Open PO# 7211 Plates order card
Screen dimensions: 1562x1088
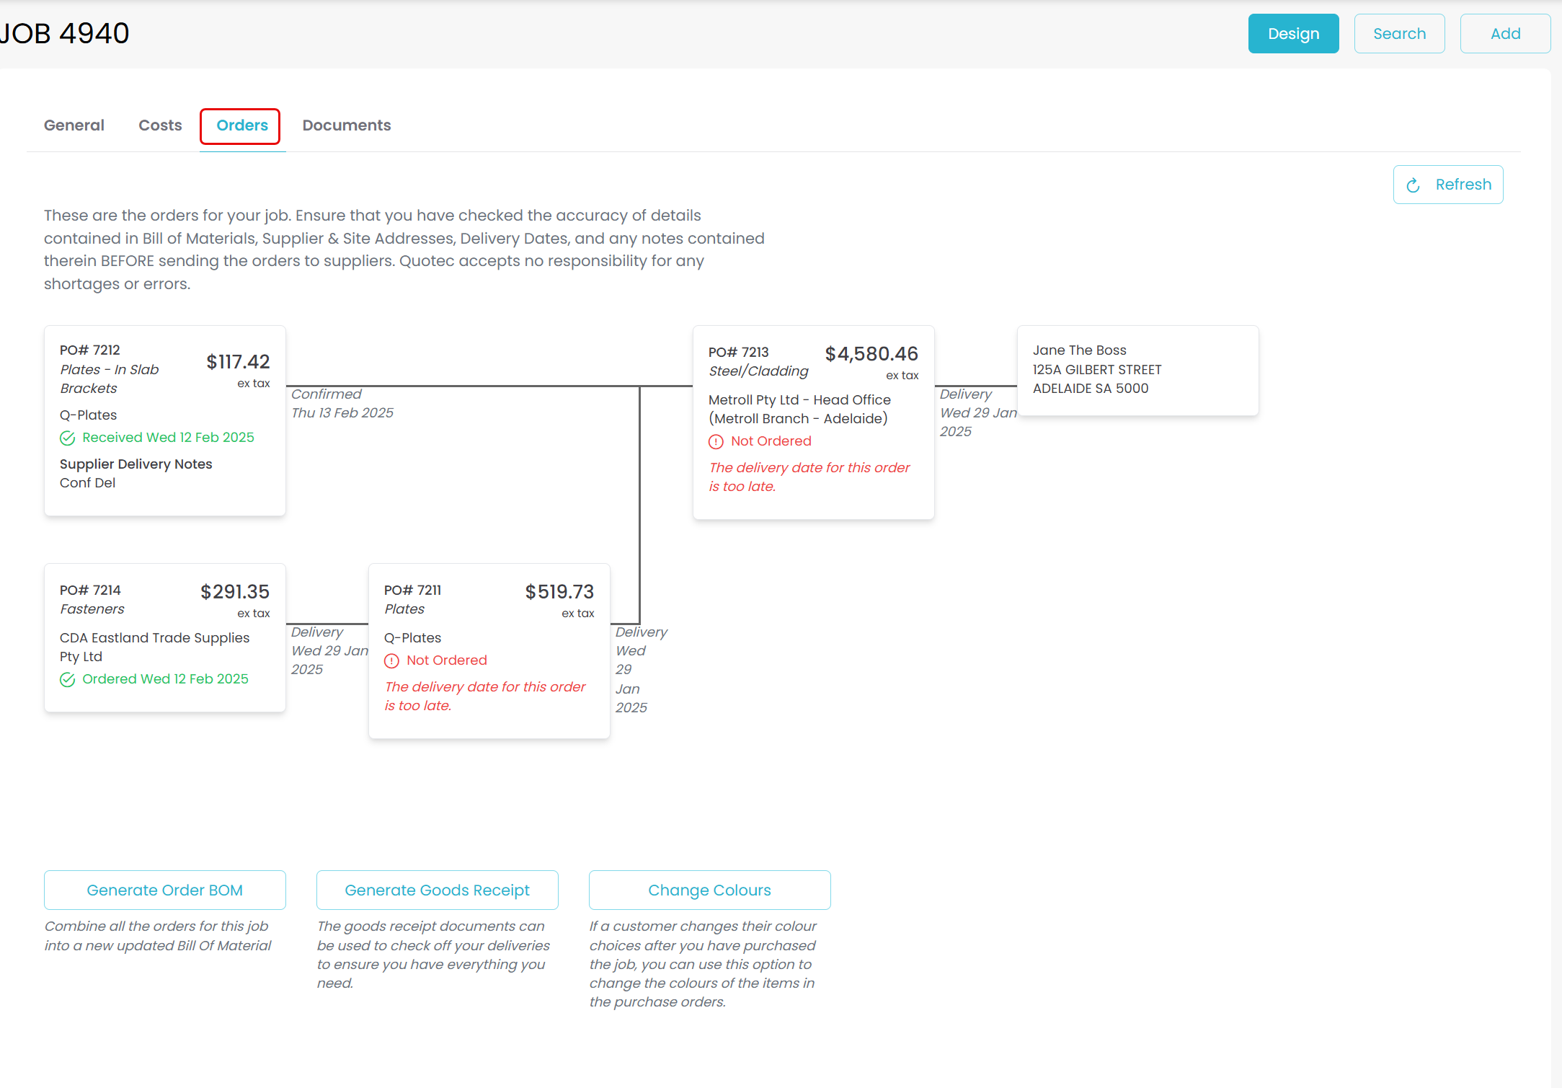(x=489, y=650)
